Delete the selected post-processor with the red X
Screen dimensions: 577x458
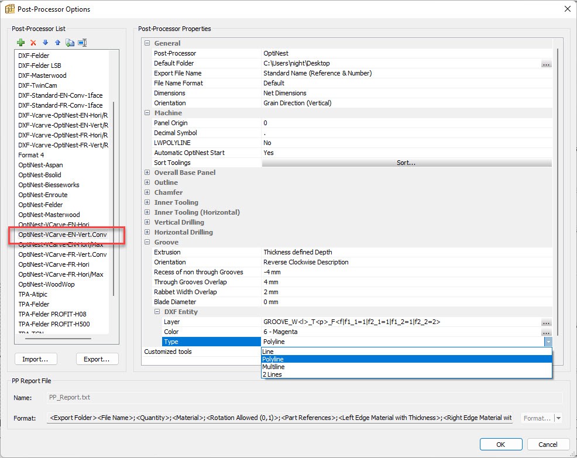coord(33,43)
